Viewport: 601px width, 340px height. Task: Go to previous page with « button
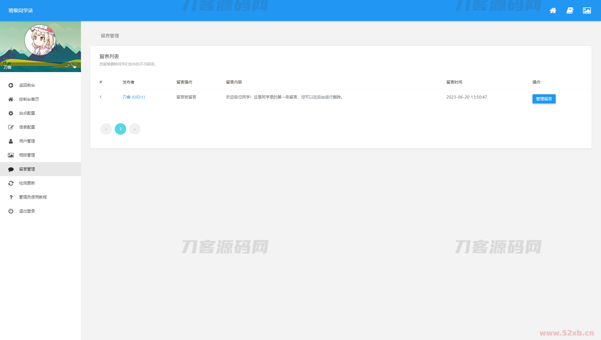pyautogui.click(x=106, y=129)
